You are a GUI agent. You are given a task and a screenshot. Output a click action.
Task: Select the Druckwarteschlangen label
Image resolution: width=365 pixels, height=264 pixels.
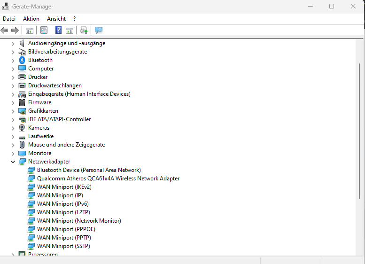click(55, 85)
